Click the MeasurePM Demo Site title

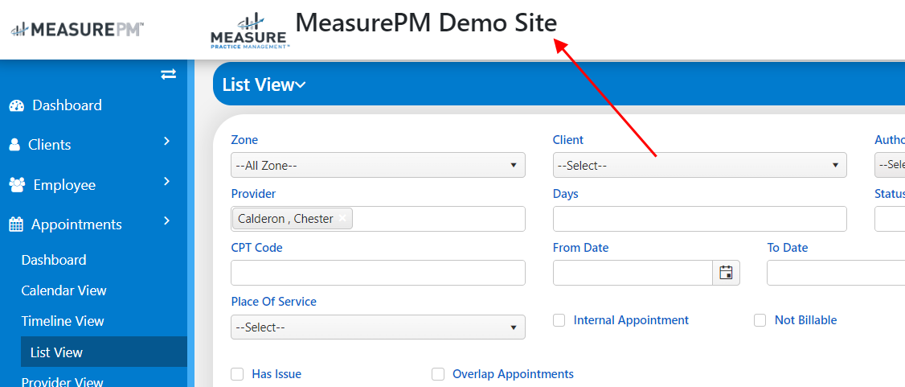coord(427,23)
